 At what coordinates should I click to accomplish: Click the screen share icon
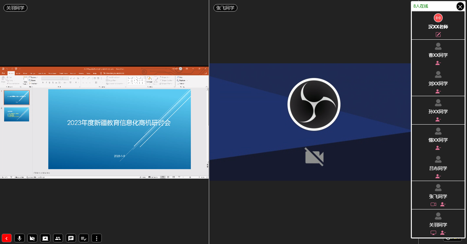[x=45, y=238]
